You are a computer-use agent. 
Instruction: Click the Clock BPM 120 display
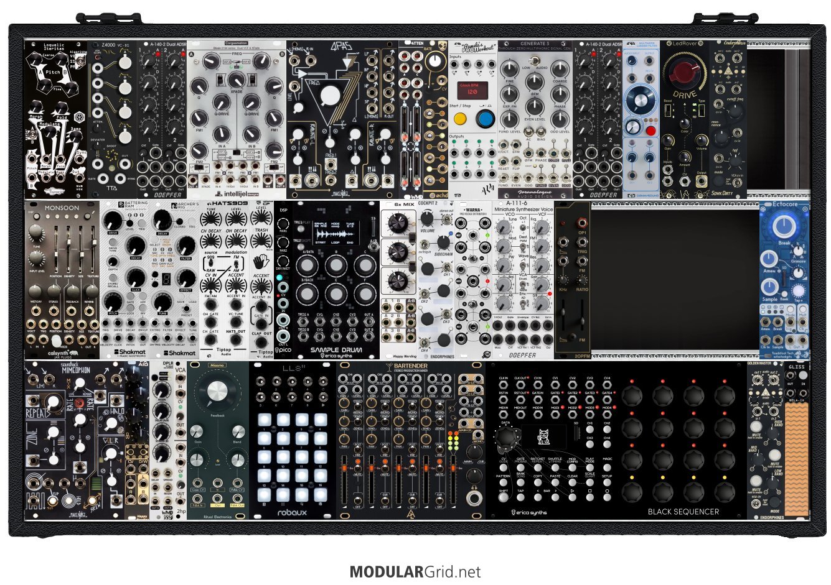pyautogui.click(x=472, y=90)
